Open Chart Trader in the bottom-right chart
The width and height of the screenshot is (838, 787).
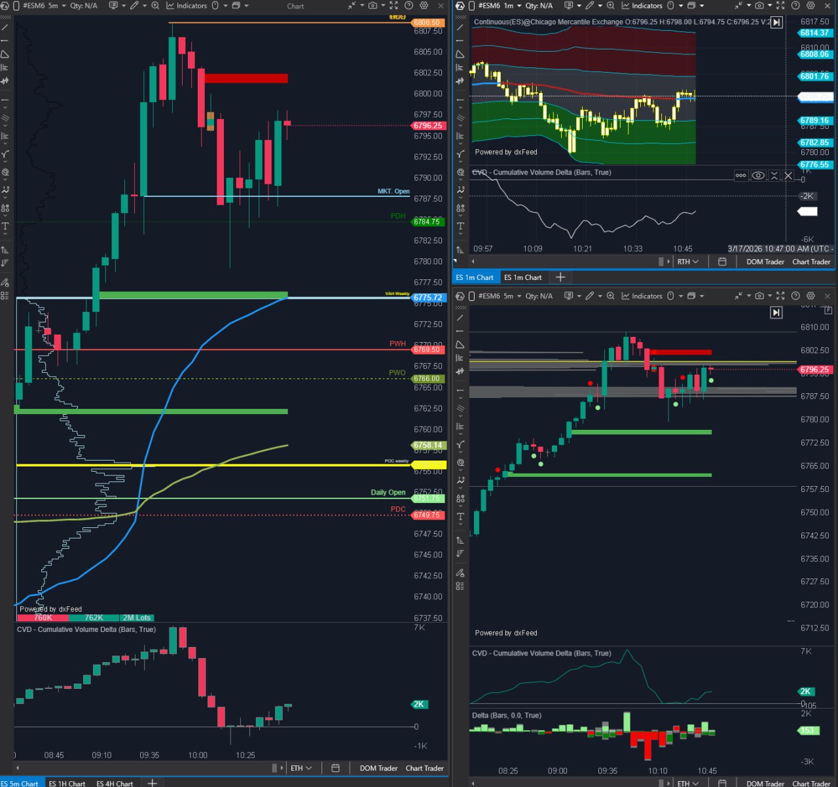point(811,783)
